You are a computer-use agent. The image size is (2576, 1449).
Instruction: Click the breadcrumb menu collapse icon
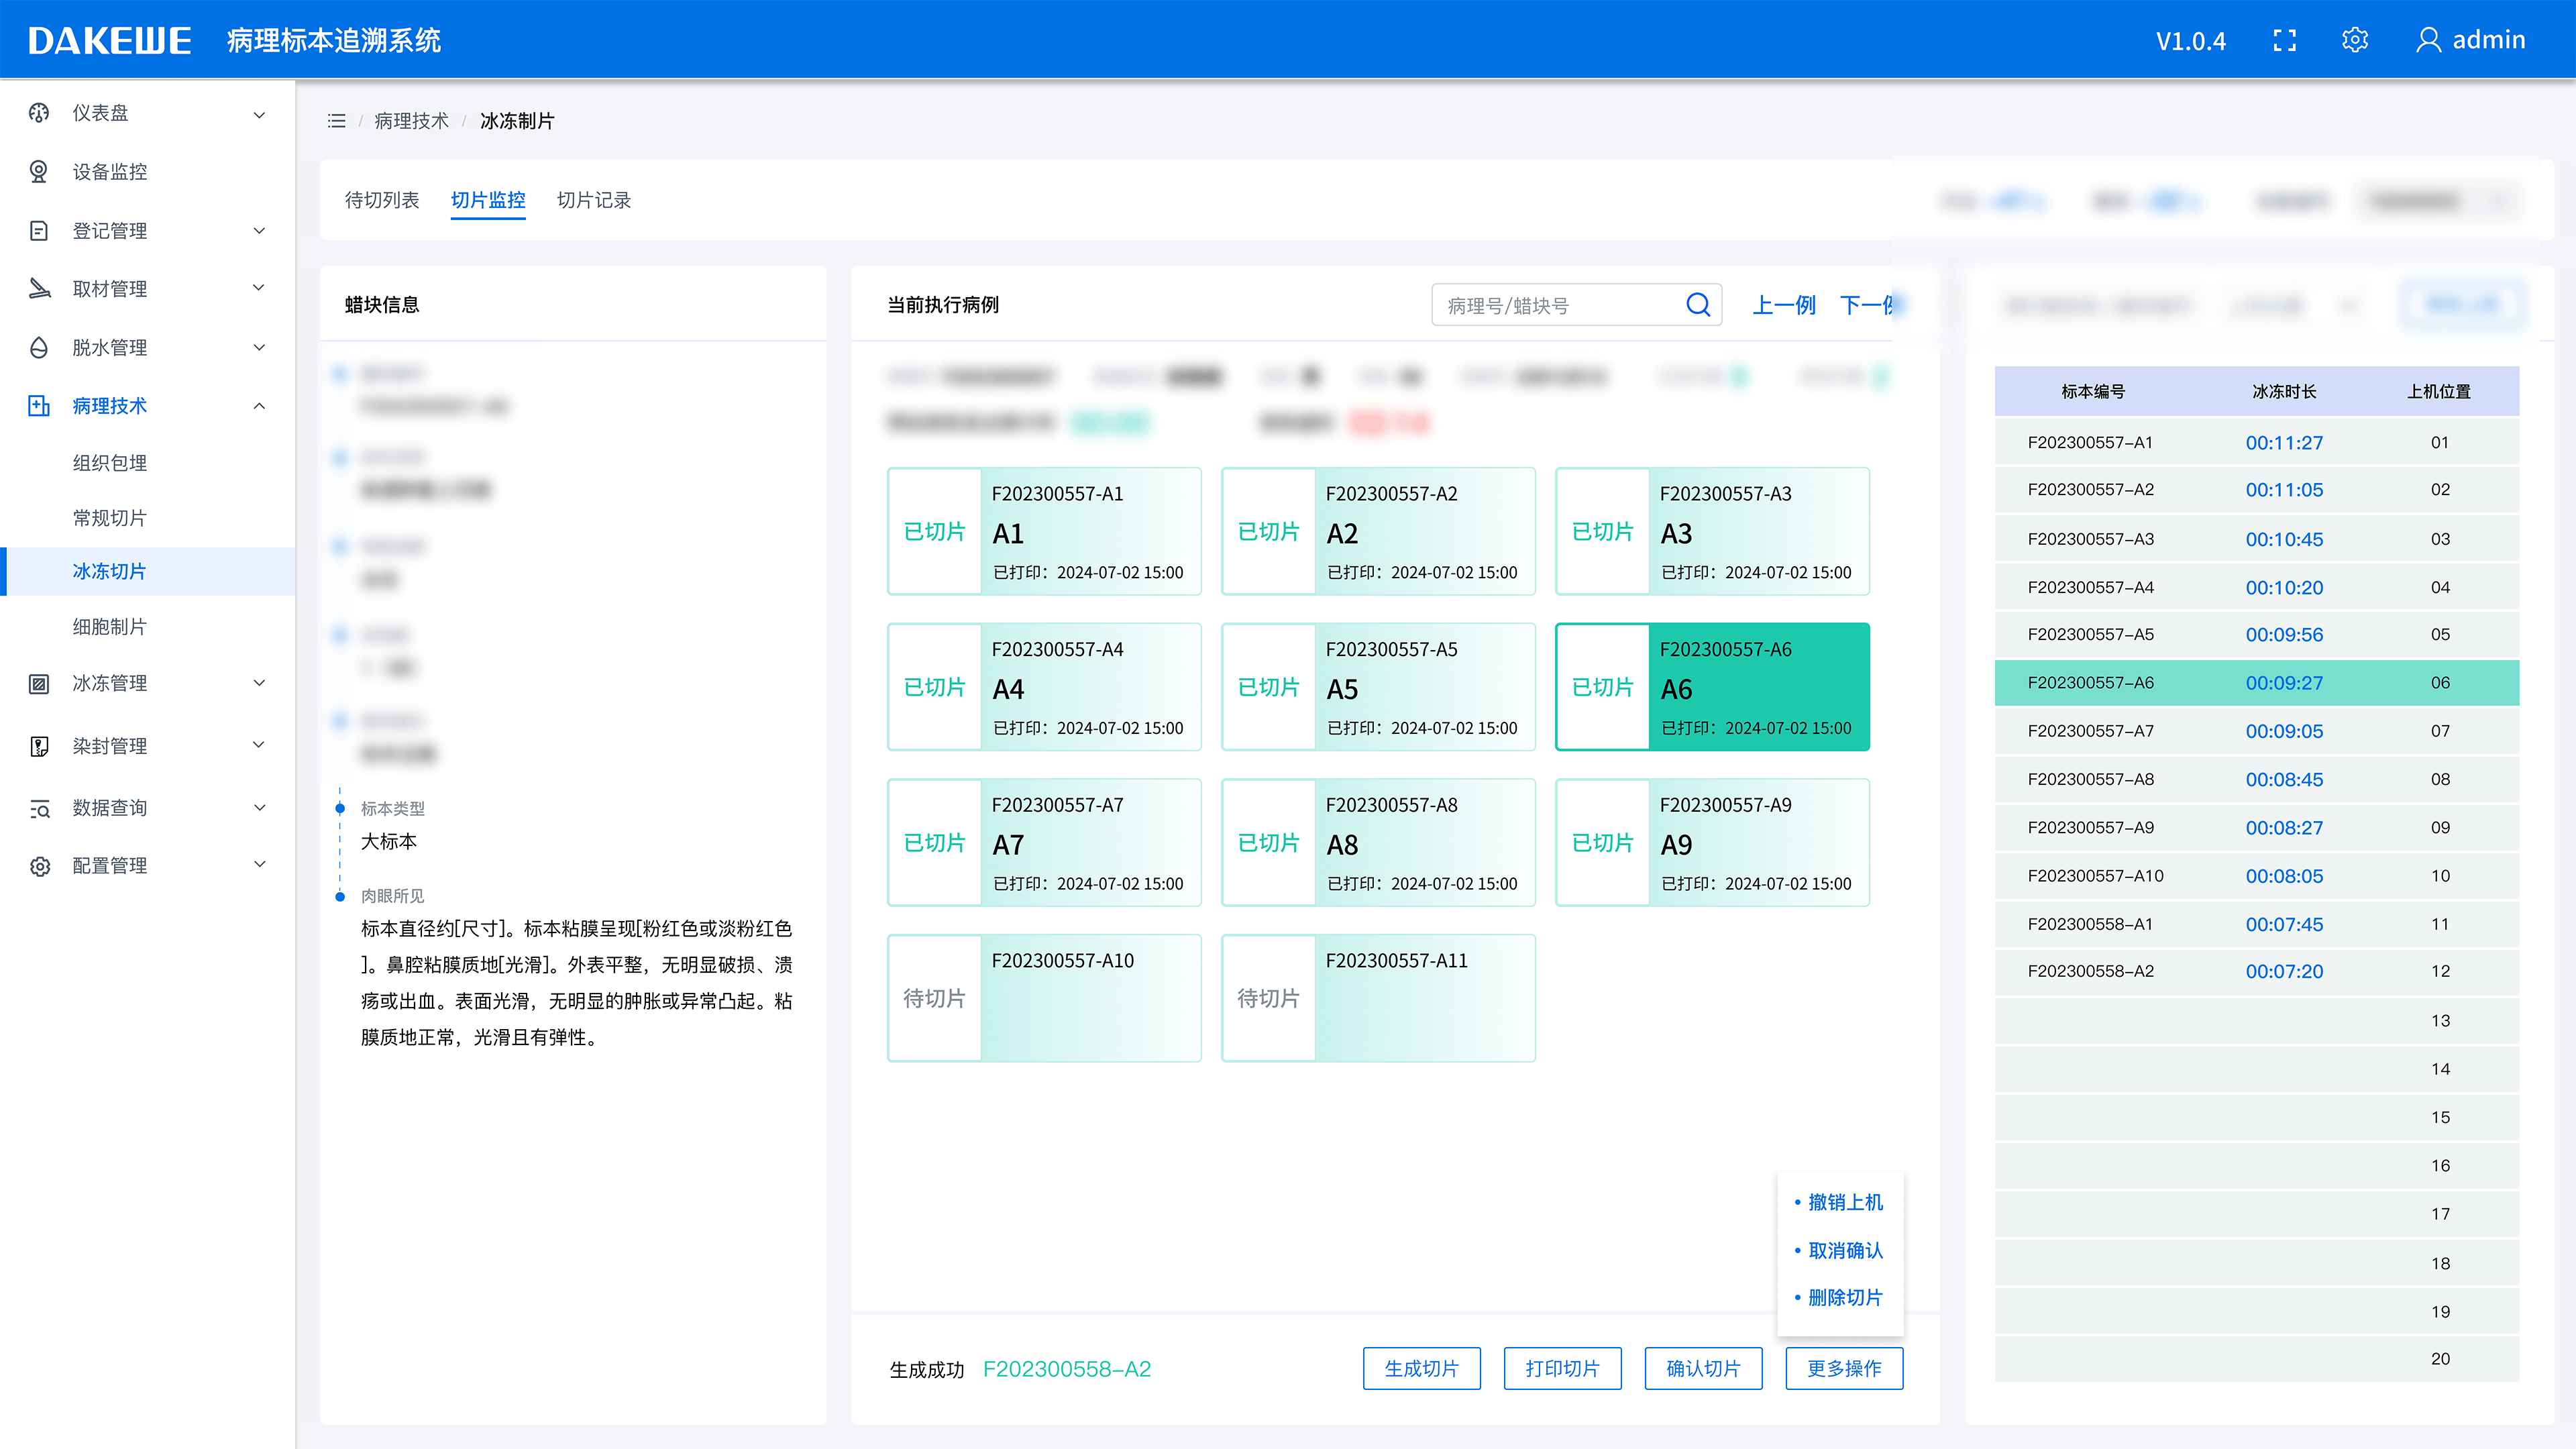(x=337, y=121)
